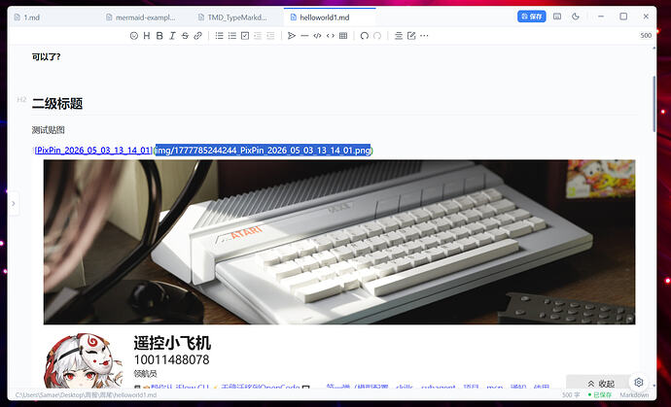Viewport: 671px width, 407px height.
Task: Click the panel icon next to 保存
Action: coord(557,17)
